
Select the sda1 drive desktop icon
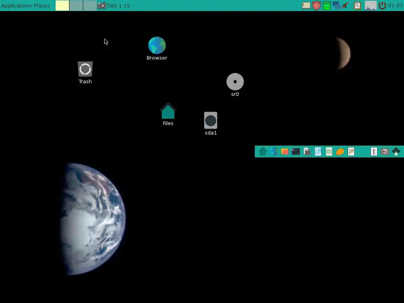click(x=211, y=123)
